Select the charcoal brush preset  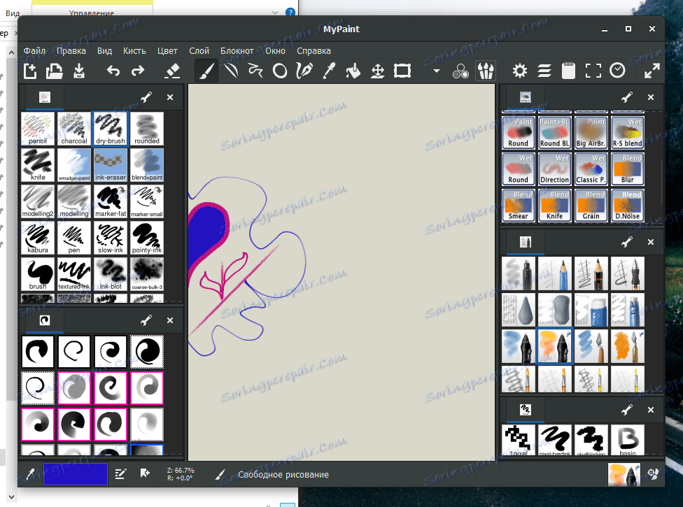point(73,128)
